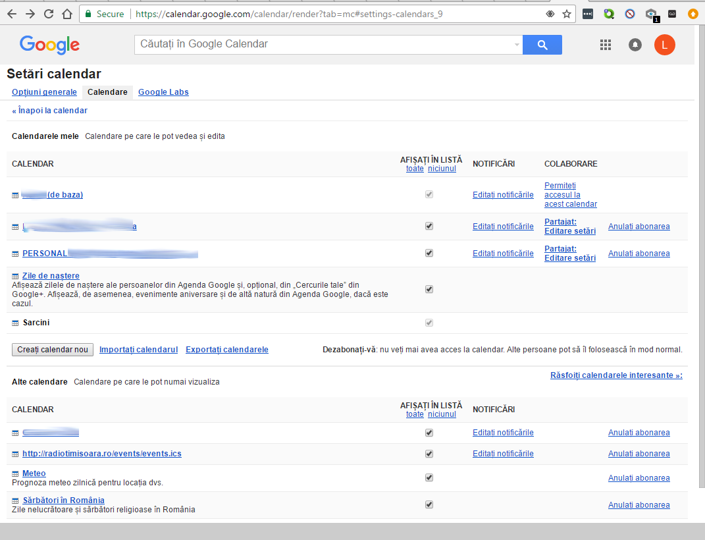Viewport: 705px width, 540px height.
Task: Toggle the Meteo calendar checkbox
Action: pyautogui.click(x=429, y=477)
